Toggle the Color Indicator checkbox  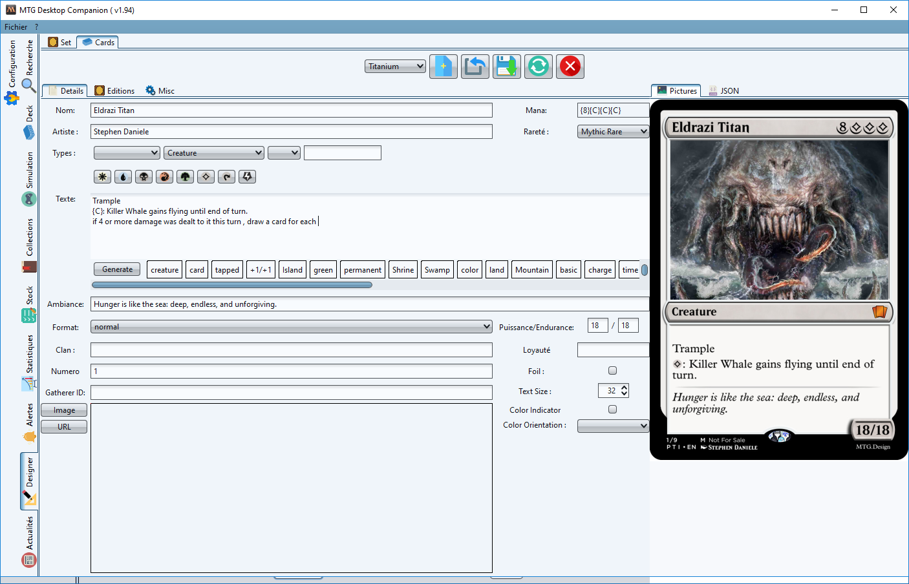(x=612, y=410)
